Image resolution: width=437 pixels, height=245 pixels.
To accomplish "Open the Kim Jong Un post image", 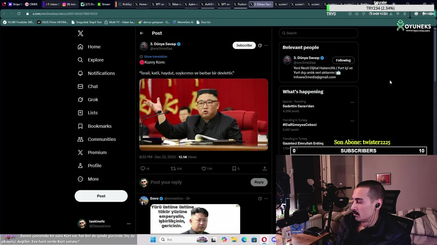I will 203,115.
